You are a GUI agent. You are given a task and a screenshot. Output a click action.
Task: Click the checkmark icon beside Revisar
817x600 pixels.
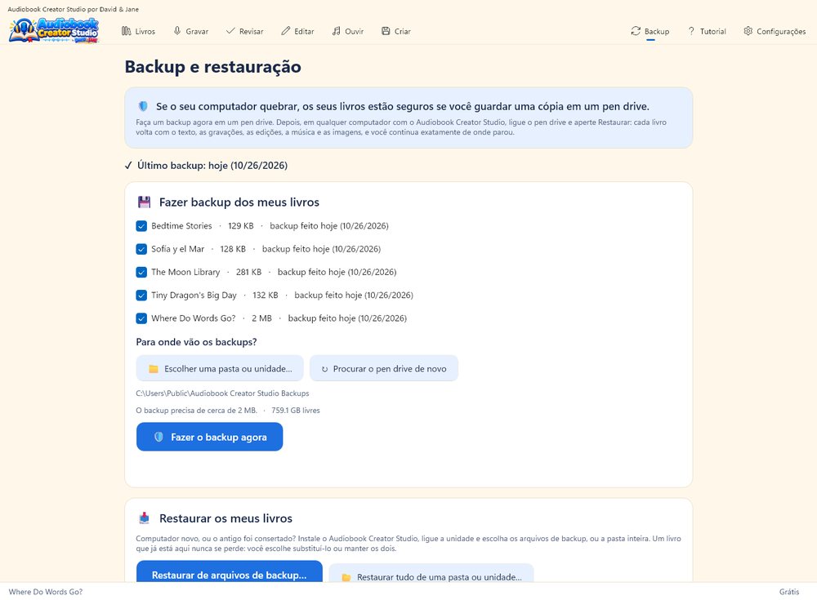pos(230,31)
